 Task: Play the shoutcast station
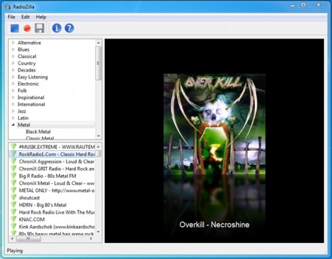coord(29,198)
